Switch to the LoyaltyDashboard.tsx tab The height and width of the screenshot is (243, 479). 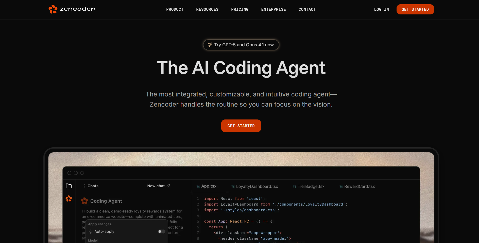257,186
